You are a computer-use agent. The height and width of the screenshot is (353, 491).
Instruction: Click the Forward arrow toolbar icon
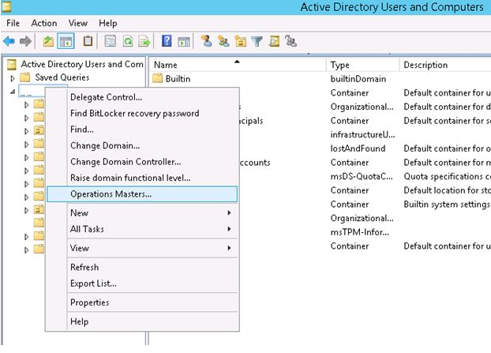(25, 41)
